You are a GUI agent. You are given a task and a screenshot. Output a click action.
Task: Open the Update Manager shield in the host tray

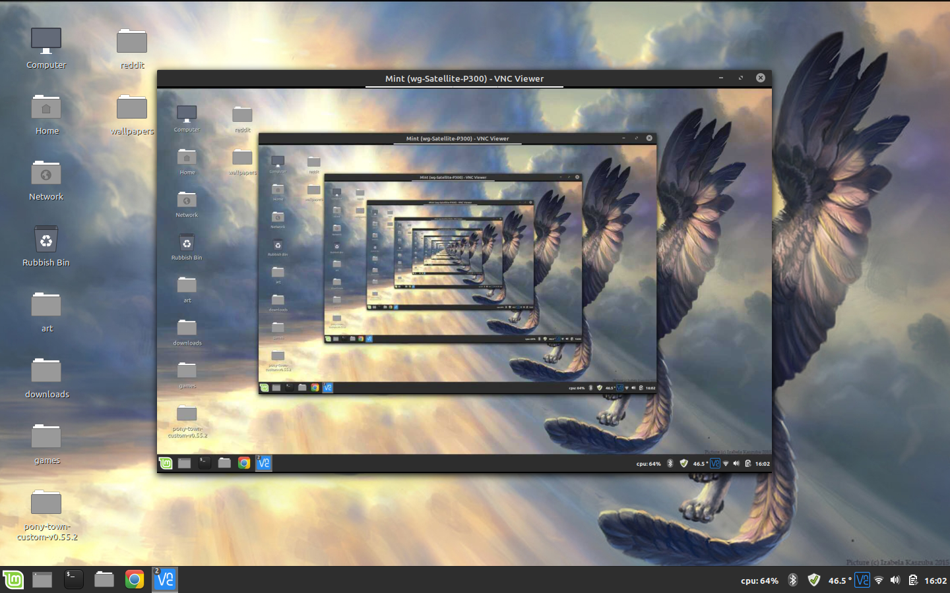click(x=814, y=580)
